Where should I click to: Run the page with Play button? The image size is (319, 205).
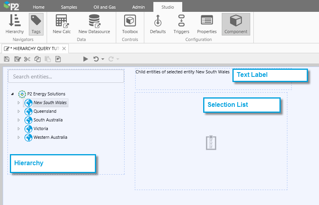(x=85, y=59)
